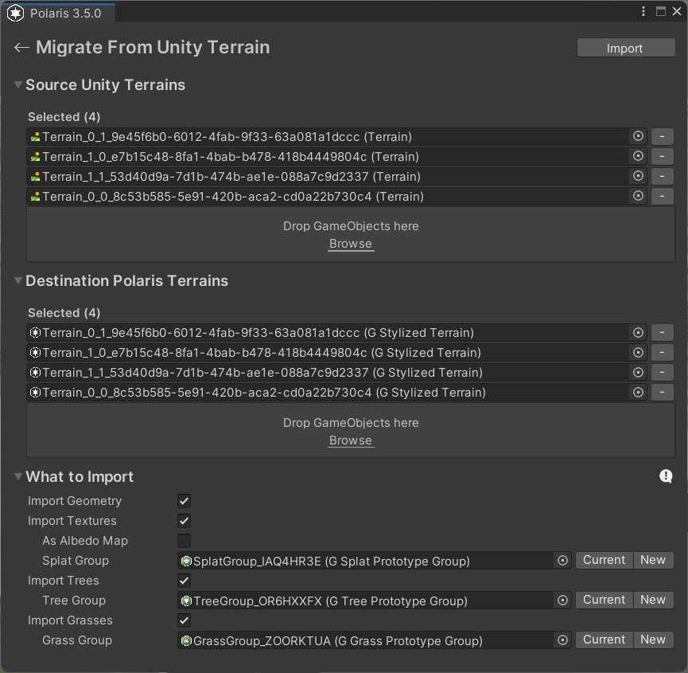Image resolution: width=688 pixels, height=673 pixels.
Task: Click the TreeGroup_OR6HXXFX object field
Action: 375,601
